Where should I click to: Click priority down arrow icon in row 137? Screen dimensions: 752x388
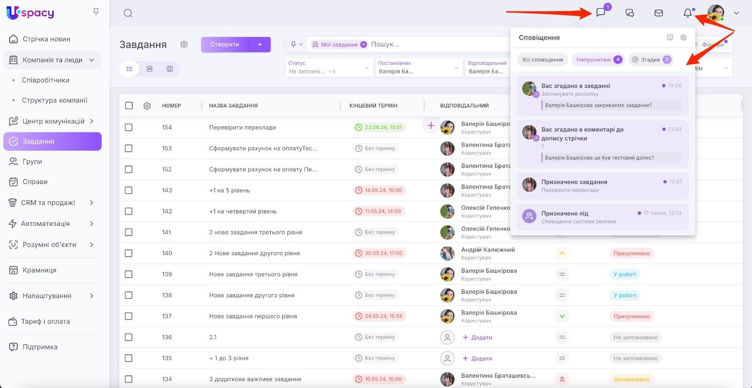click(562, 316)
